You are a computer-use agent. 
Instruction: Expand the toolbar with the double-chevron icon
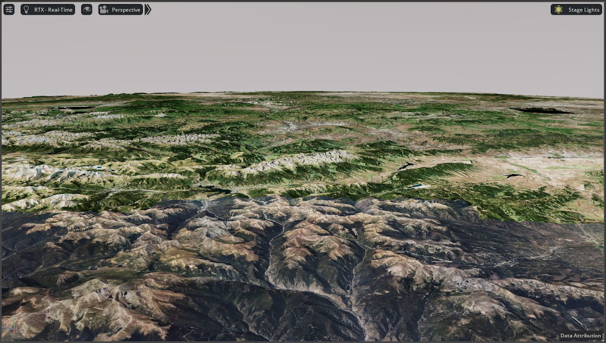coord(148,9)
